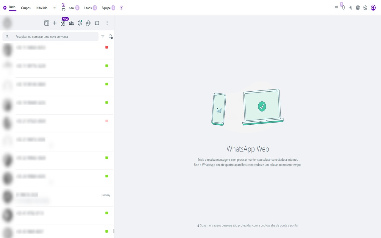Viewport: 381px width, 238px height.
Task: Add a new tab with the circled plus
Action: pyautogui.click(x=121, y=8)
